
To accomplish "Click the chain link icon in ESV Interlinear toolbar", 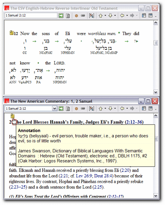I will (83, 16).
